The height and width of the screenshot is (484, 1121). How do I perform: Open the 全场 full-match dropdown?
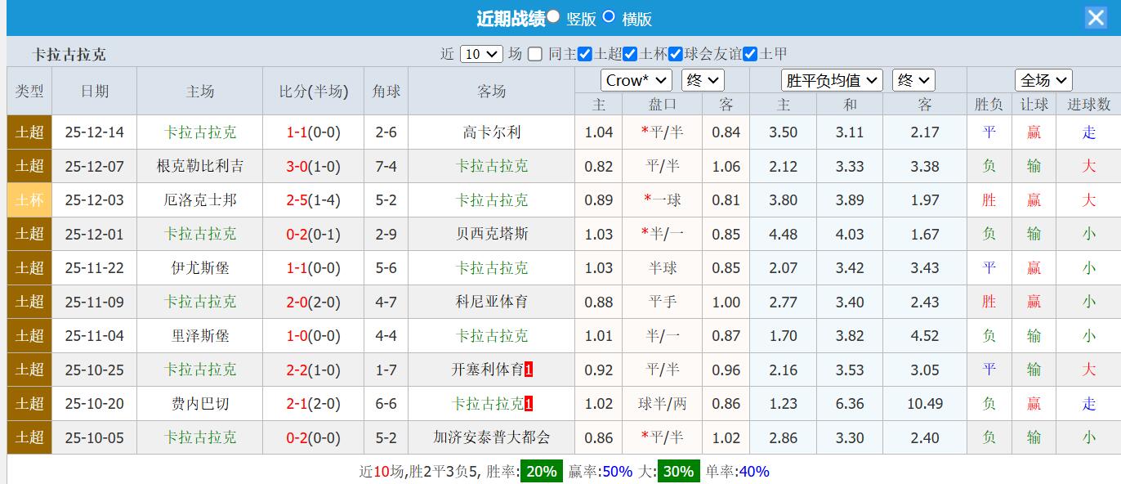(x=1043, y=79)
